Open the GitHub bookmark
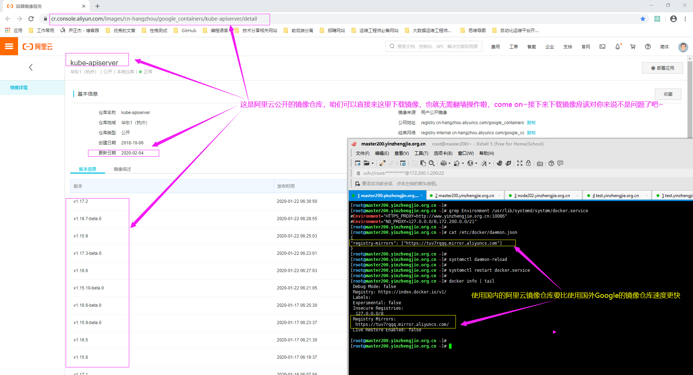 pyautogui.click(x=185, y=31)
